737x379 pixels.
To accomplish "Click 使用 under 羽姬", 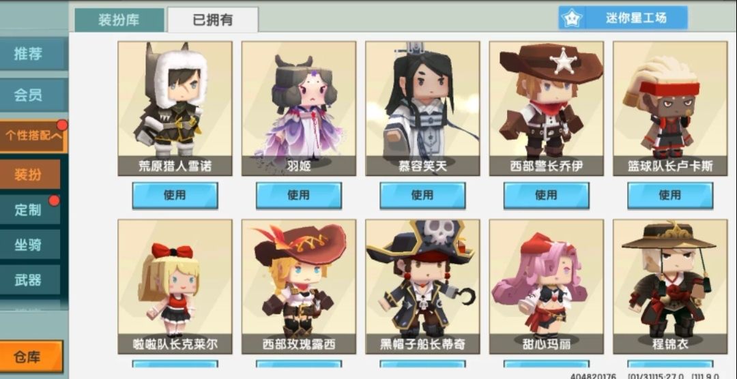I will tap(298, 195).
